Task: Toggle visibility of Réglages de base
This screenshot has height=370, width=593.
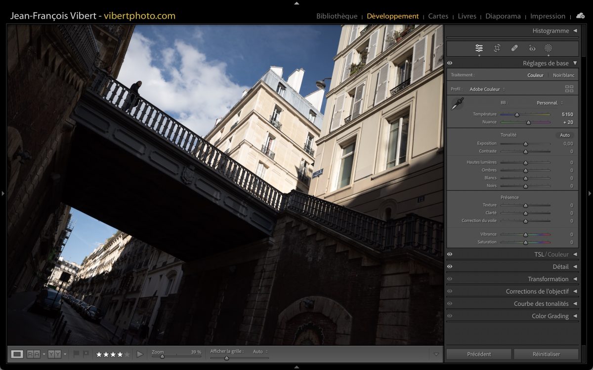Action: click(450, 63)
